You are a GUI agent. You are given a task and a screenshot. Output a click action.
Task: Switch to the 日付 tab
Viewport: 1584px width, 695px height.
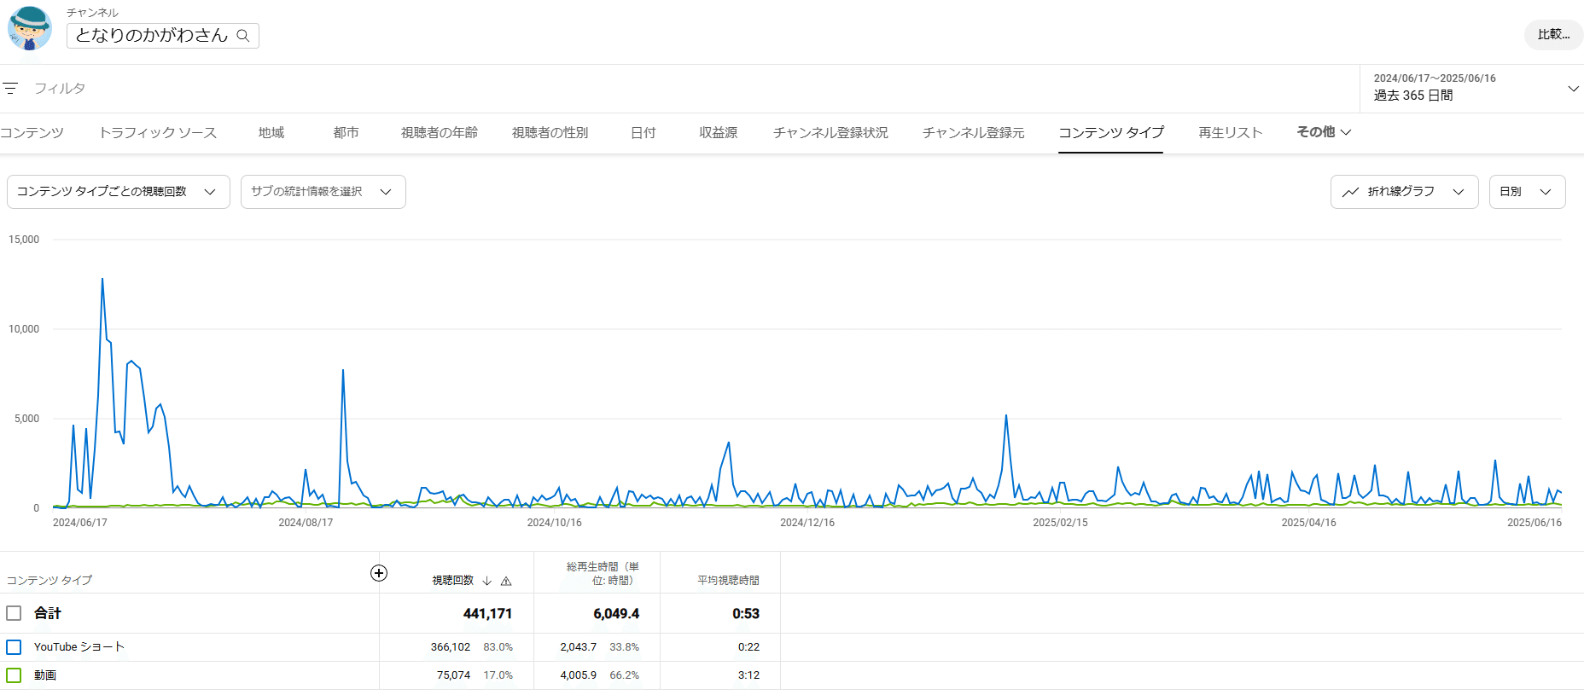pyautogui.click(x=643, y=133)
